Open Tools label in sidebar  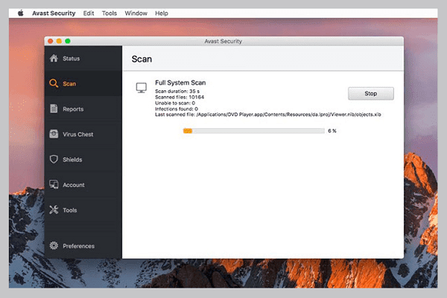point(70,210)
